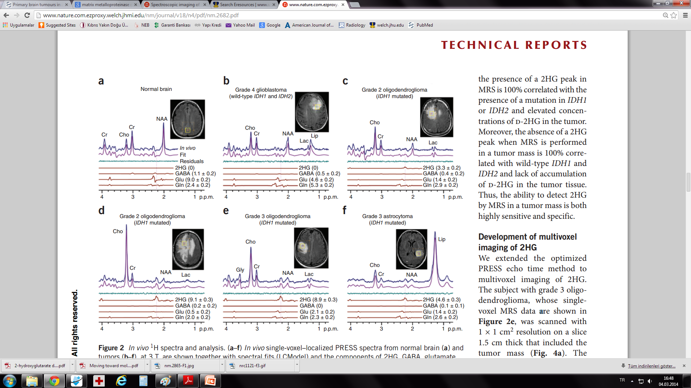Click the Figure 2e reference text
The width and height of the screenshot is (691, 388).
[x=496, y=322]
